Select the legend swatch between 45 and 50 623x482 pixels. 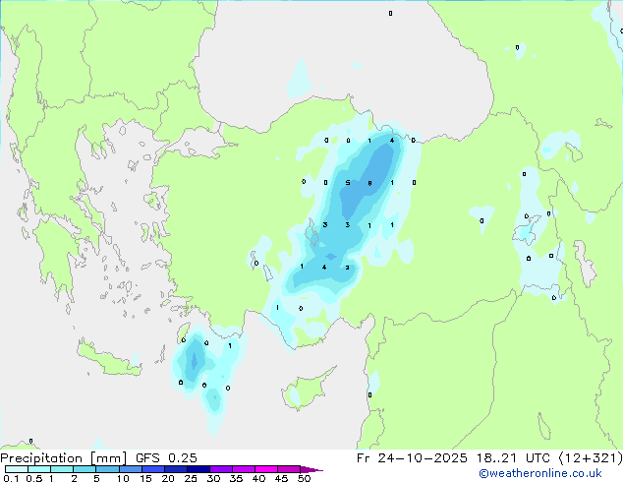pos(289,469)
